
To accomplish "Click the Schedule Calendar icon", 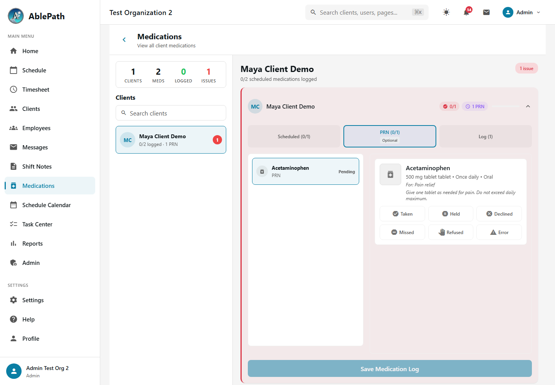I will coord(13,205).
